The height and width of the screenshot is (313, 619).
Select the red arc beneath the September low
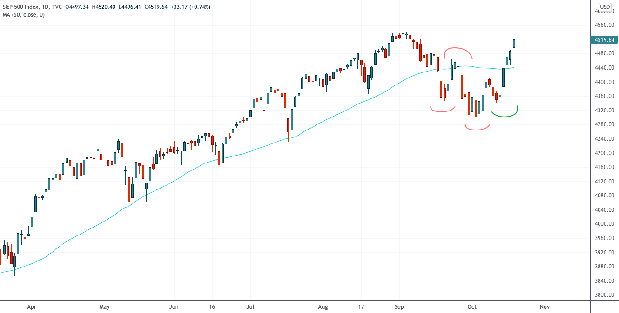(442, 111)
